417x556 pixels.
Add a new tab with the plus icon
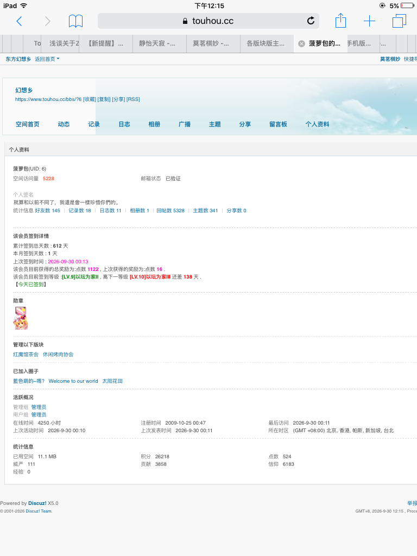click(x=369, y=21)
